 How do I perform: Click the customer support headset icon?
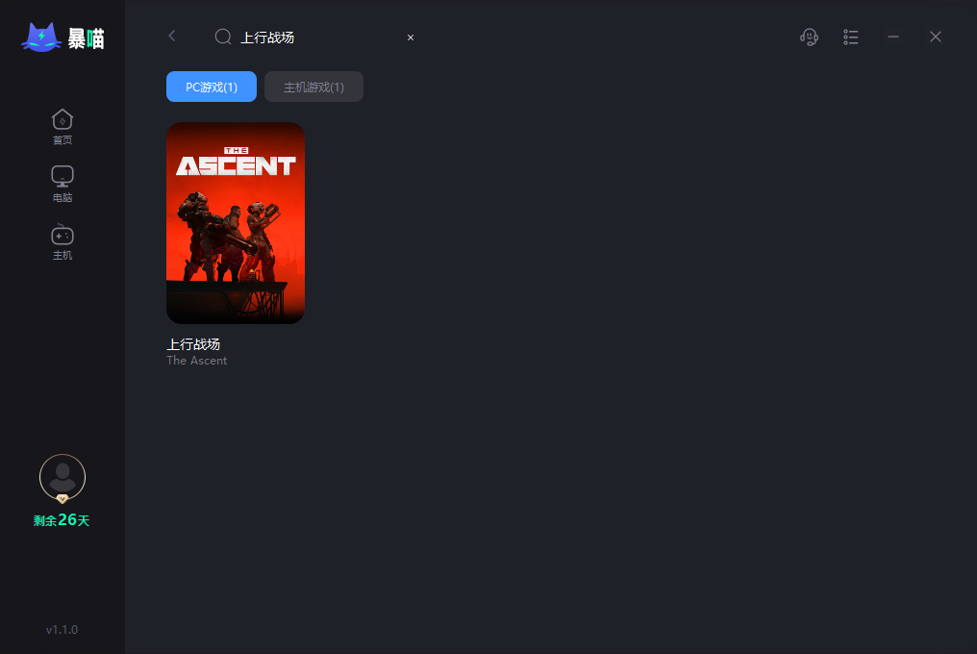(809, 38)
